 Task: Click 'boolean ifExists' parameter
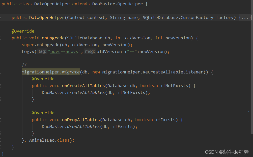(155, 120)
